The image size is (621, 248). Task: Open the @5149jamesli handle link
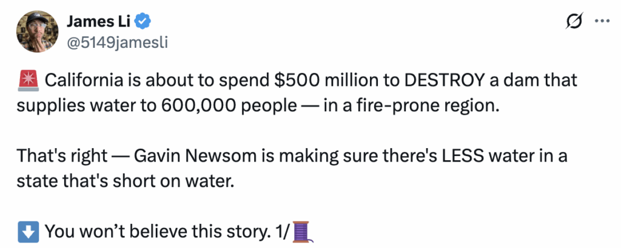(x=116, y=42)
